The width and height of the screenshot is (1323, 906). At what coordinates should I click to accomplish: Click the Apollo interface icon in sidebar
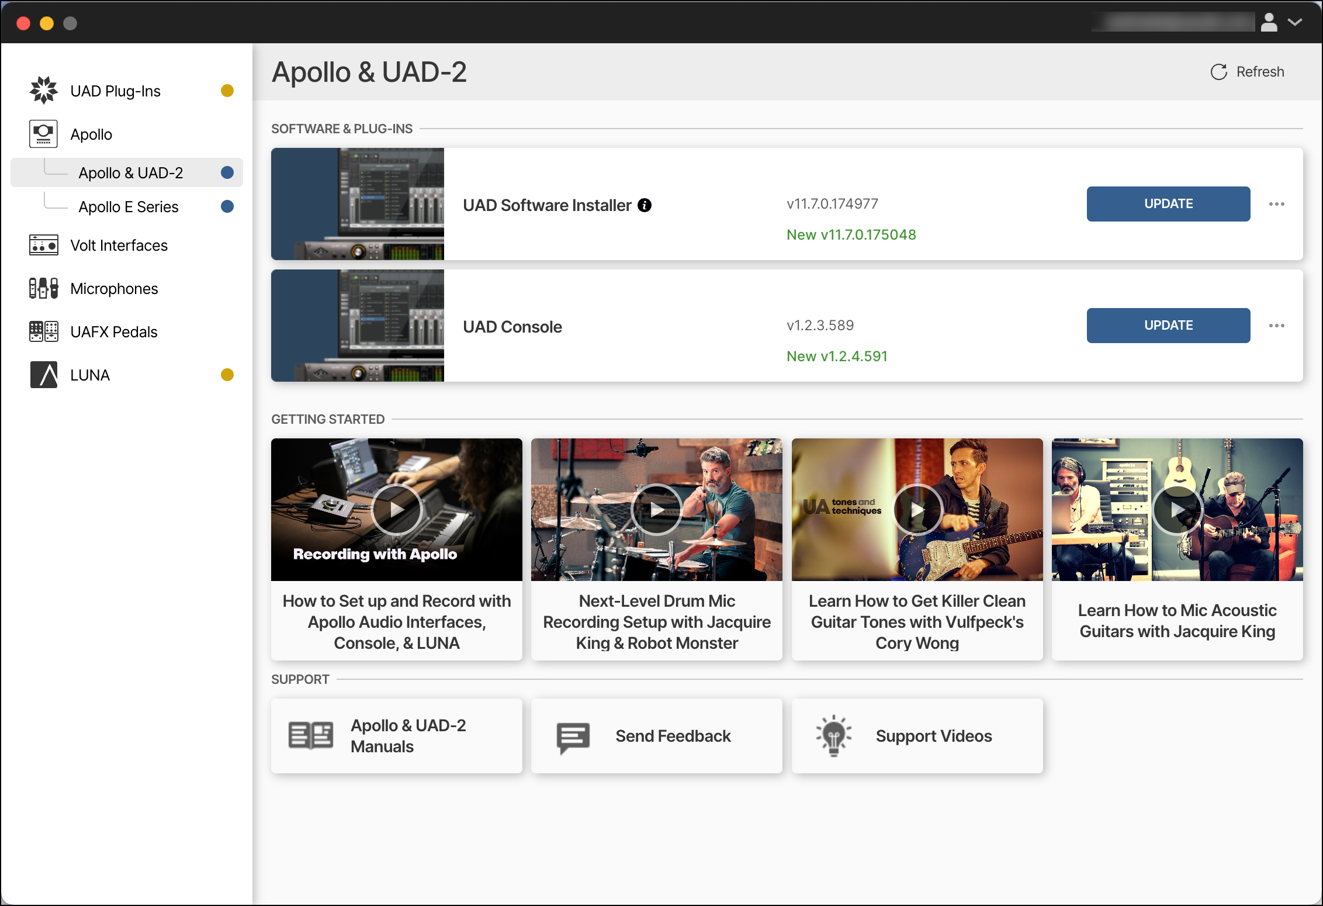pos(43,134)
